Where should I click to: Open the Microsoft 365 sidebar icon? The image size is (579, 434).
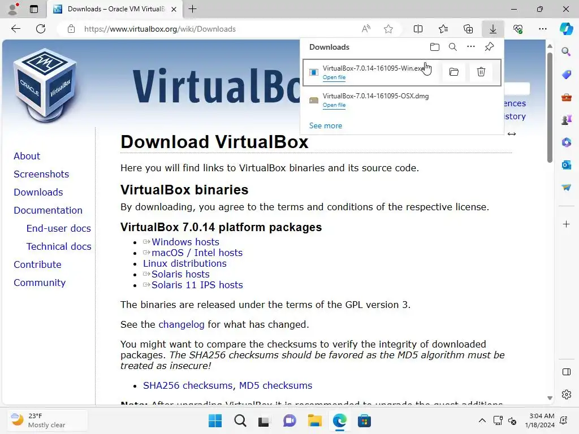pos(566,142)
